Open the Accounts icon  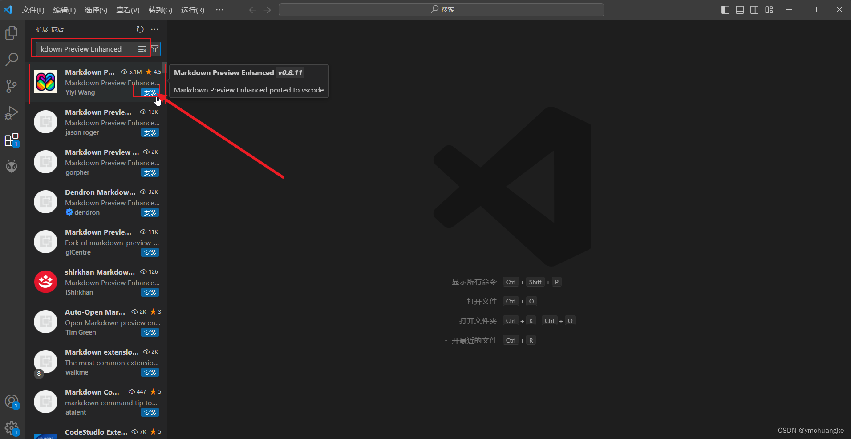click(12, 402)
